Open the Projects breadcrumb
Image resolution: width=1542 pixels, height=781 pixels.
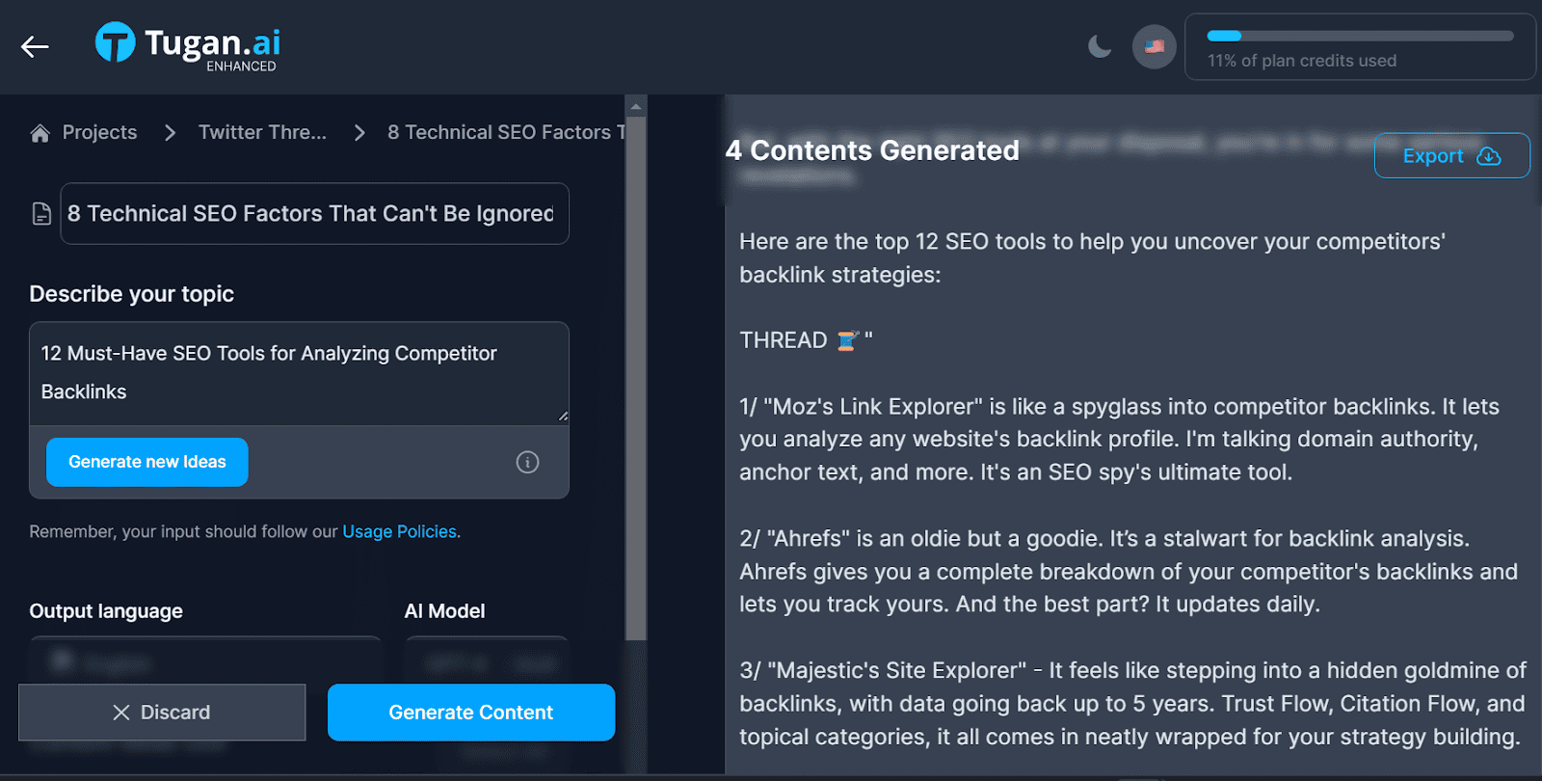pos(99,132)
